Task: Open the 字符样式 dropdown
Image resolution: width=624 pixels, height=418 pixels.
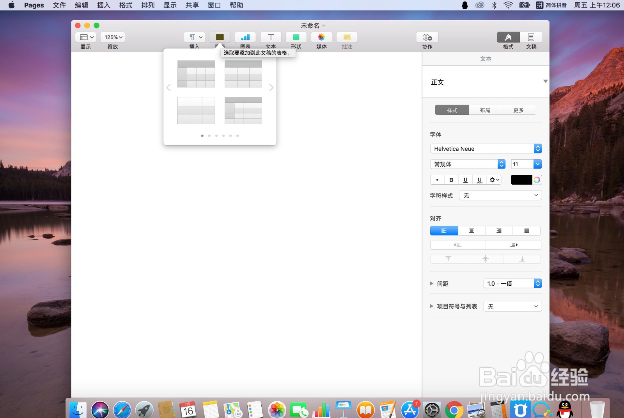Action: tap(500, 196)
